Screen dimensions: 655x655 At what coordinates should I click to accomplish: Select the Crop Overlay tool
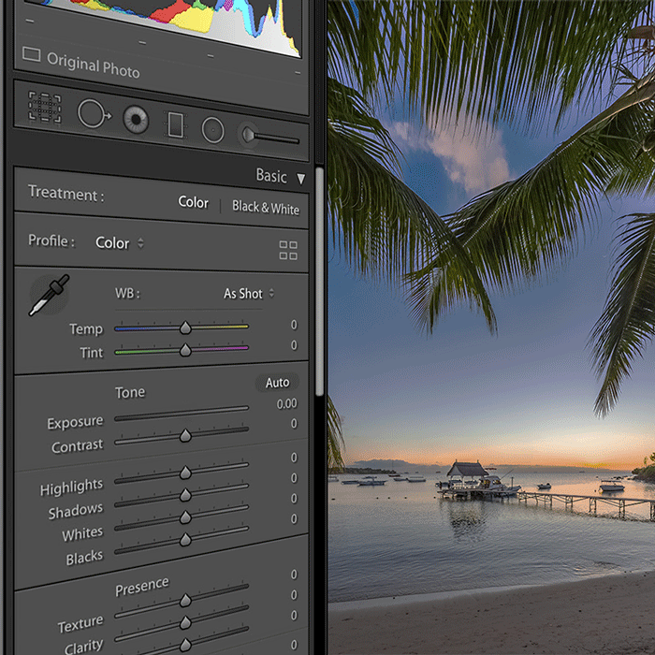click(44, 107)
